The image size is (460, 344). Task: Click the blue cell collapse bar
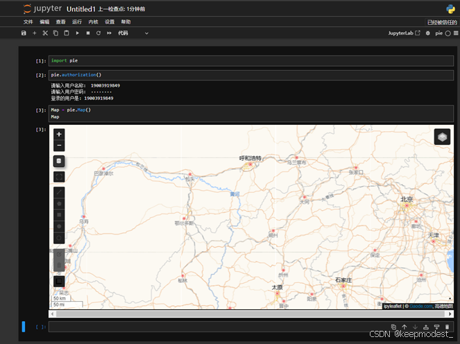pyautogui.click(x=24, y=327)
